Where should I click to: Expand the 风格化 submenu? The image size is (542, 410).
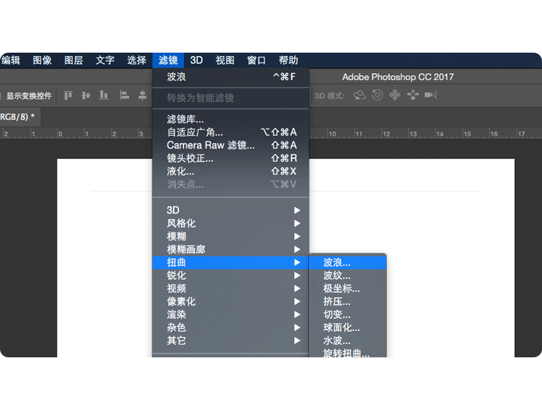231,223
